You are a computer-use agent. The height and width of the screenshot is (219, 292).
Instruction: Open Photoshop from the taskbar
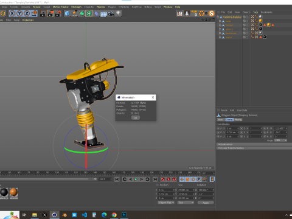pyautogui.click(x=124, y=215)
